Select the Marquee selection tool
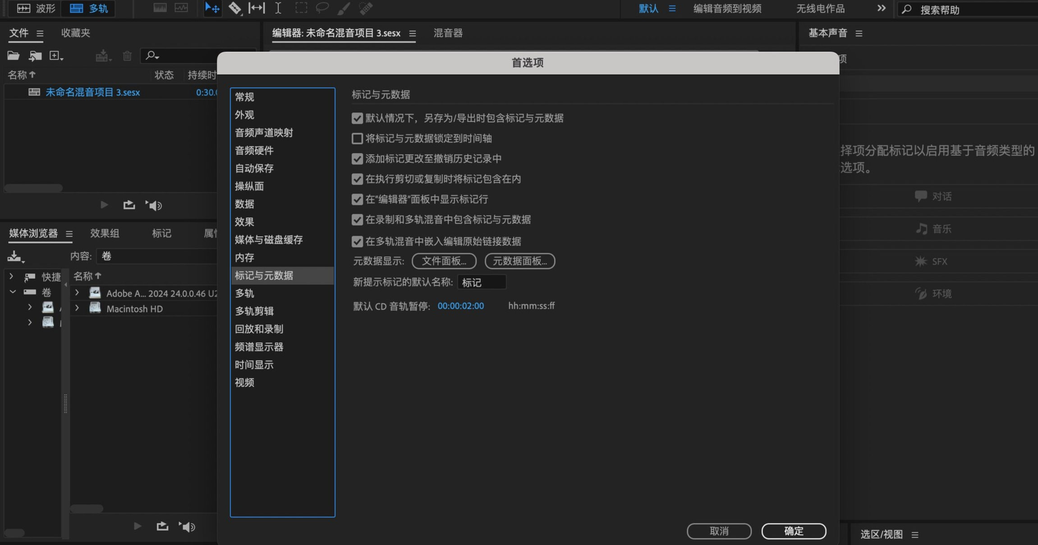Screen dimensions: 1038x545 pyautogui.click(x=301, y=8)
